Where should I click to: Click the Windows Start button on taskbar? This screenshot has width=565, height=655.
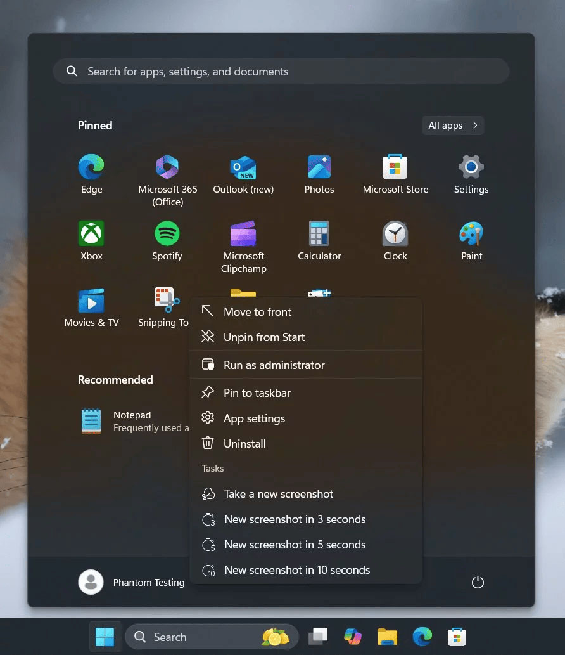(x=105, y=637)
